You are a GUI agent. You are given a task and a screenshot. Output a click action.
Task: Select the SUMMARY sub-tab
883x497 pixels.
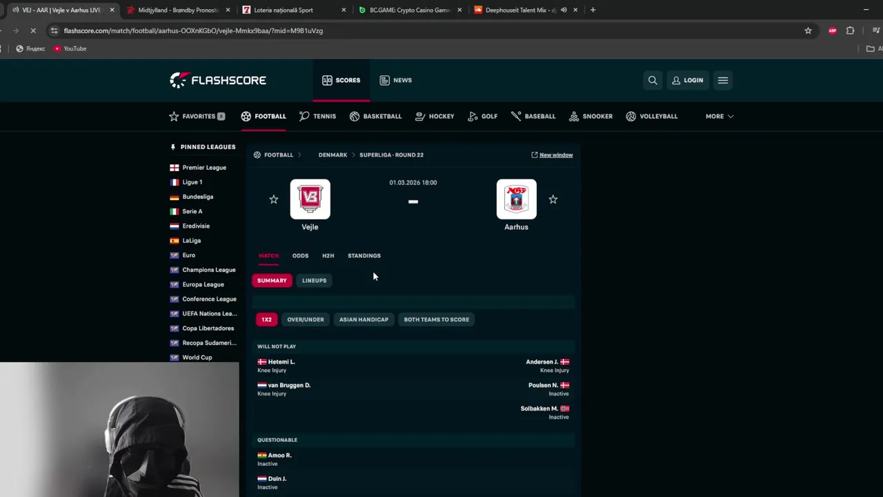[272, 280]
